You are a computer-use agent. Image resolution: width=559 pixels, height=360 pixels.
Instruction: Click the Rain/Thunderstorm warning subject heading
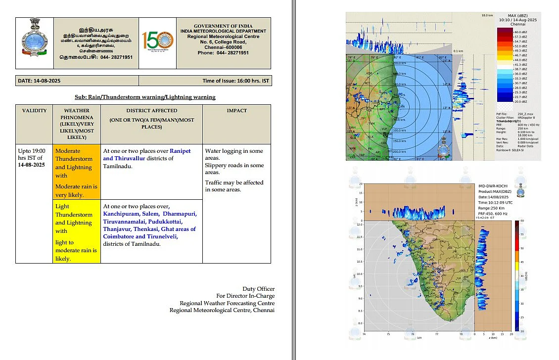coord(145,97)
